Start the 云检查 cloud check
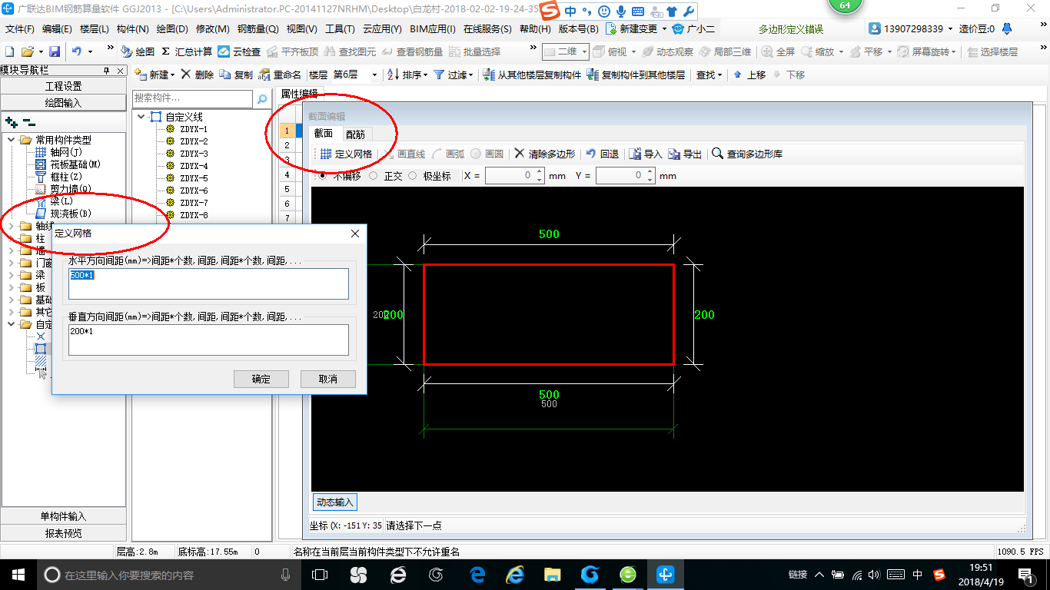 [239, 51]
